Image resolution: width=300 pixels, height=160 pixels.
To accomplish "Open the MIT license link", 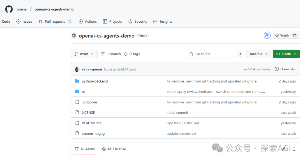I will [x=117, y=149].
